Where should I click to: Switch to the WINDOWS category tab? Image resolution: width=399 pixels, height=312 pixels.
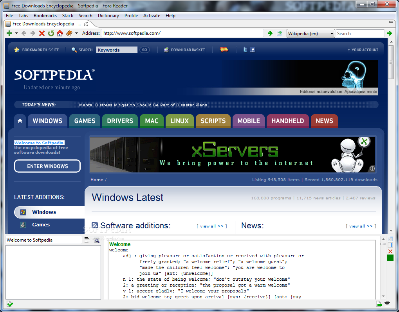(47, 121)
